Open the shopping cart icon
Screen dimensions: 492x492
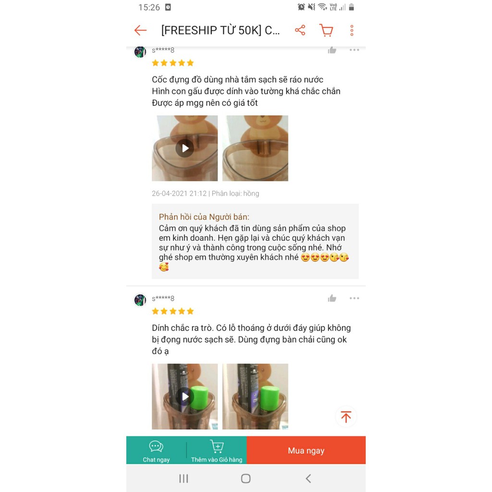(x=326, y=30)
